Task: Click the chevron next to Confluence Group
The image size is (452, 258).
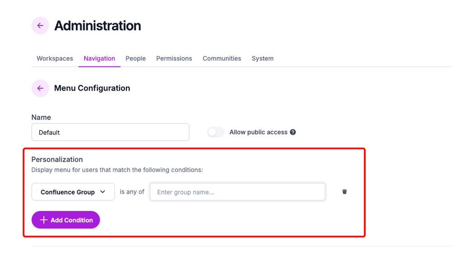Action: [x=103, y=192]
